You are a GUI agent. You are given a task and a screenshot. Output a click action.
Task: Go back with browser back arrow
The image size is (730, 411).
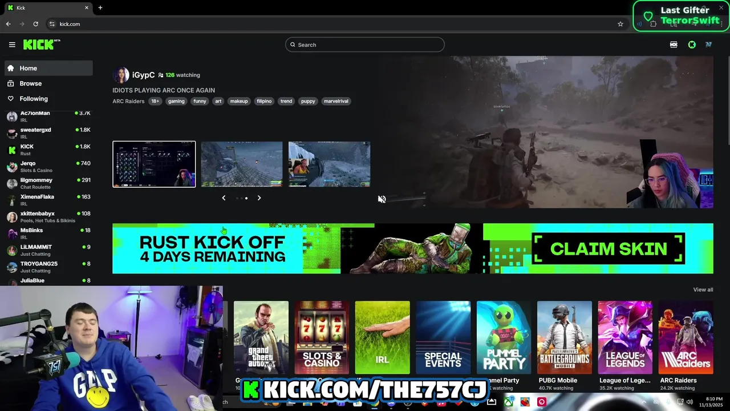(8, 24)
